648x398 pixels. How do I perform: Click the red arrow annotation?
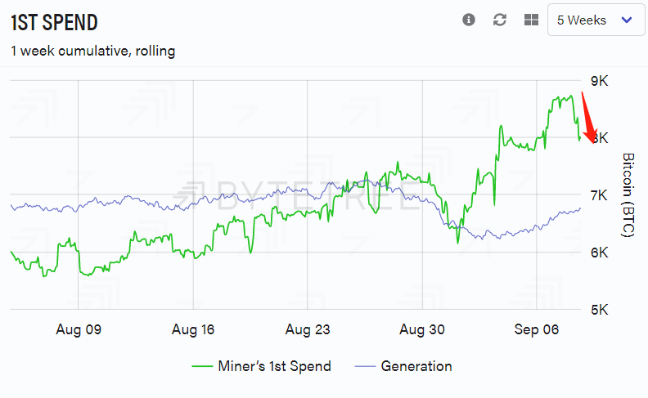click(589, 118)
